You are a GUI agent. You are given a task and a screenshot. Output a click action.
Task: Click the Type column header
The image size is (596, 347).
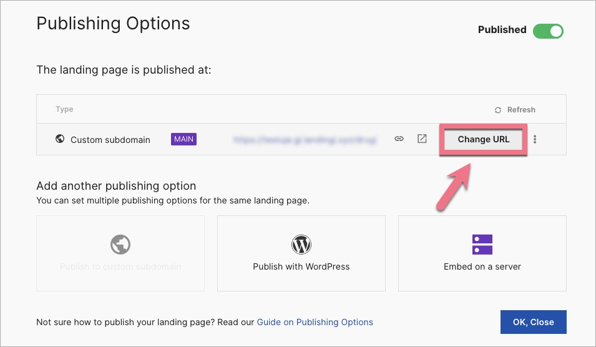[x=64, y=109]
